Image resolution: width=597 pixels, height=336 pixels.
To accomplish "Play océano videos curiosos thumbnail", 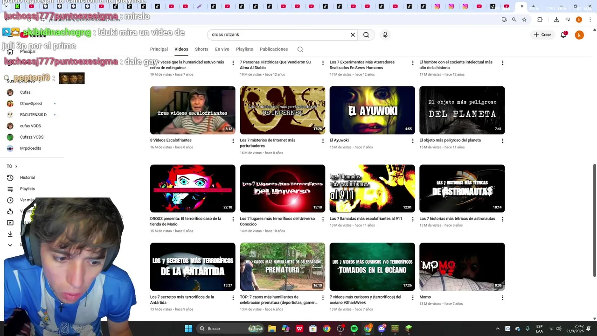I will 372,266.
